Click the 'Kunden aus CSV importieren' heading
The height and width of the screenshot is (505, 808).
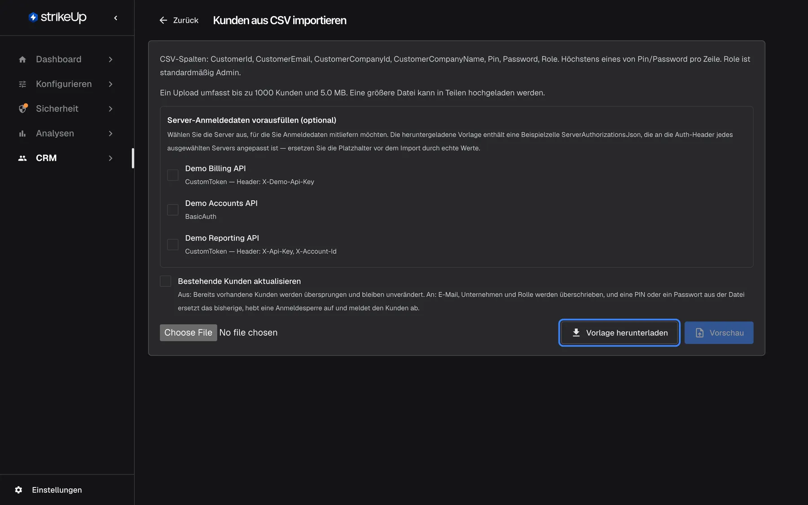(280, 20)
